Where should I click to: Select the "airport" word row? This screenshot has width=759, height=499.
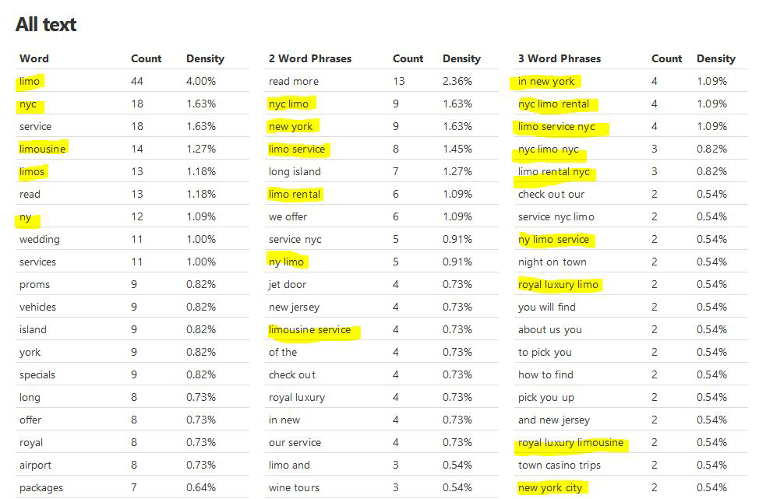36,465
